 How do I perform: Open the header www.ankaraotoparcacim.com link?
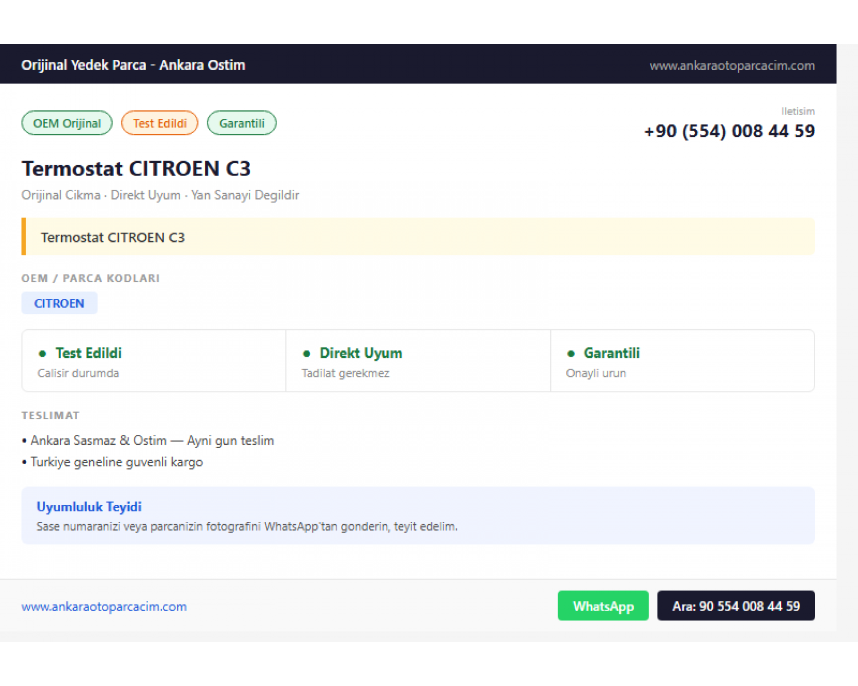pyautogui.click(x=732, y=65)
